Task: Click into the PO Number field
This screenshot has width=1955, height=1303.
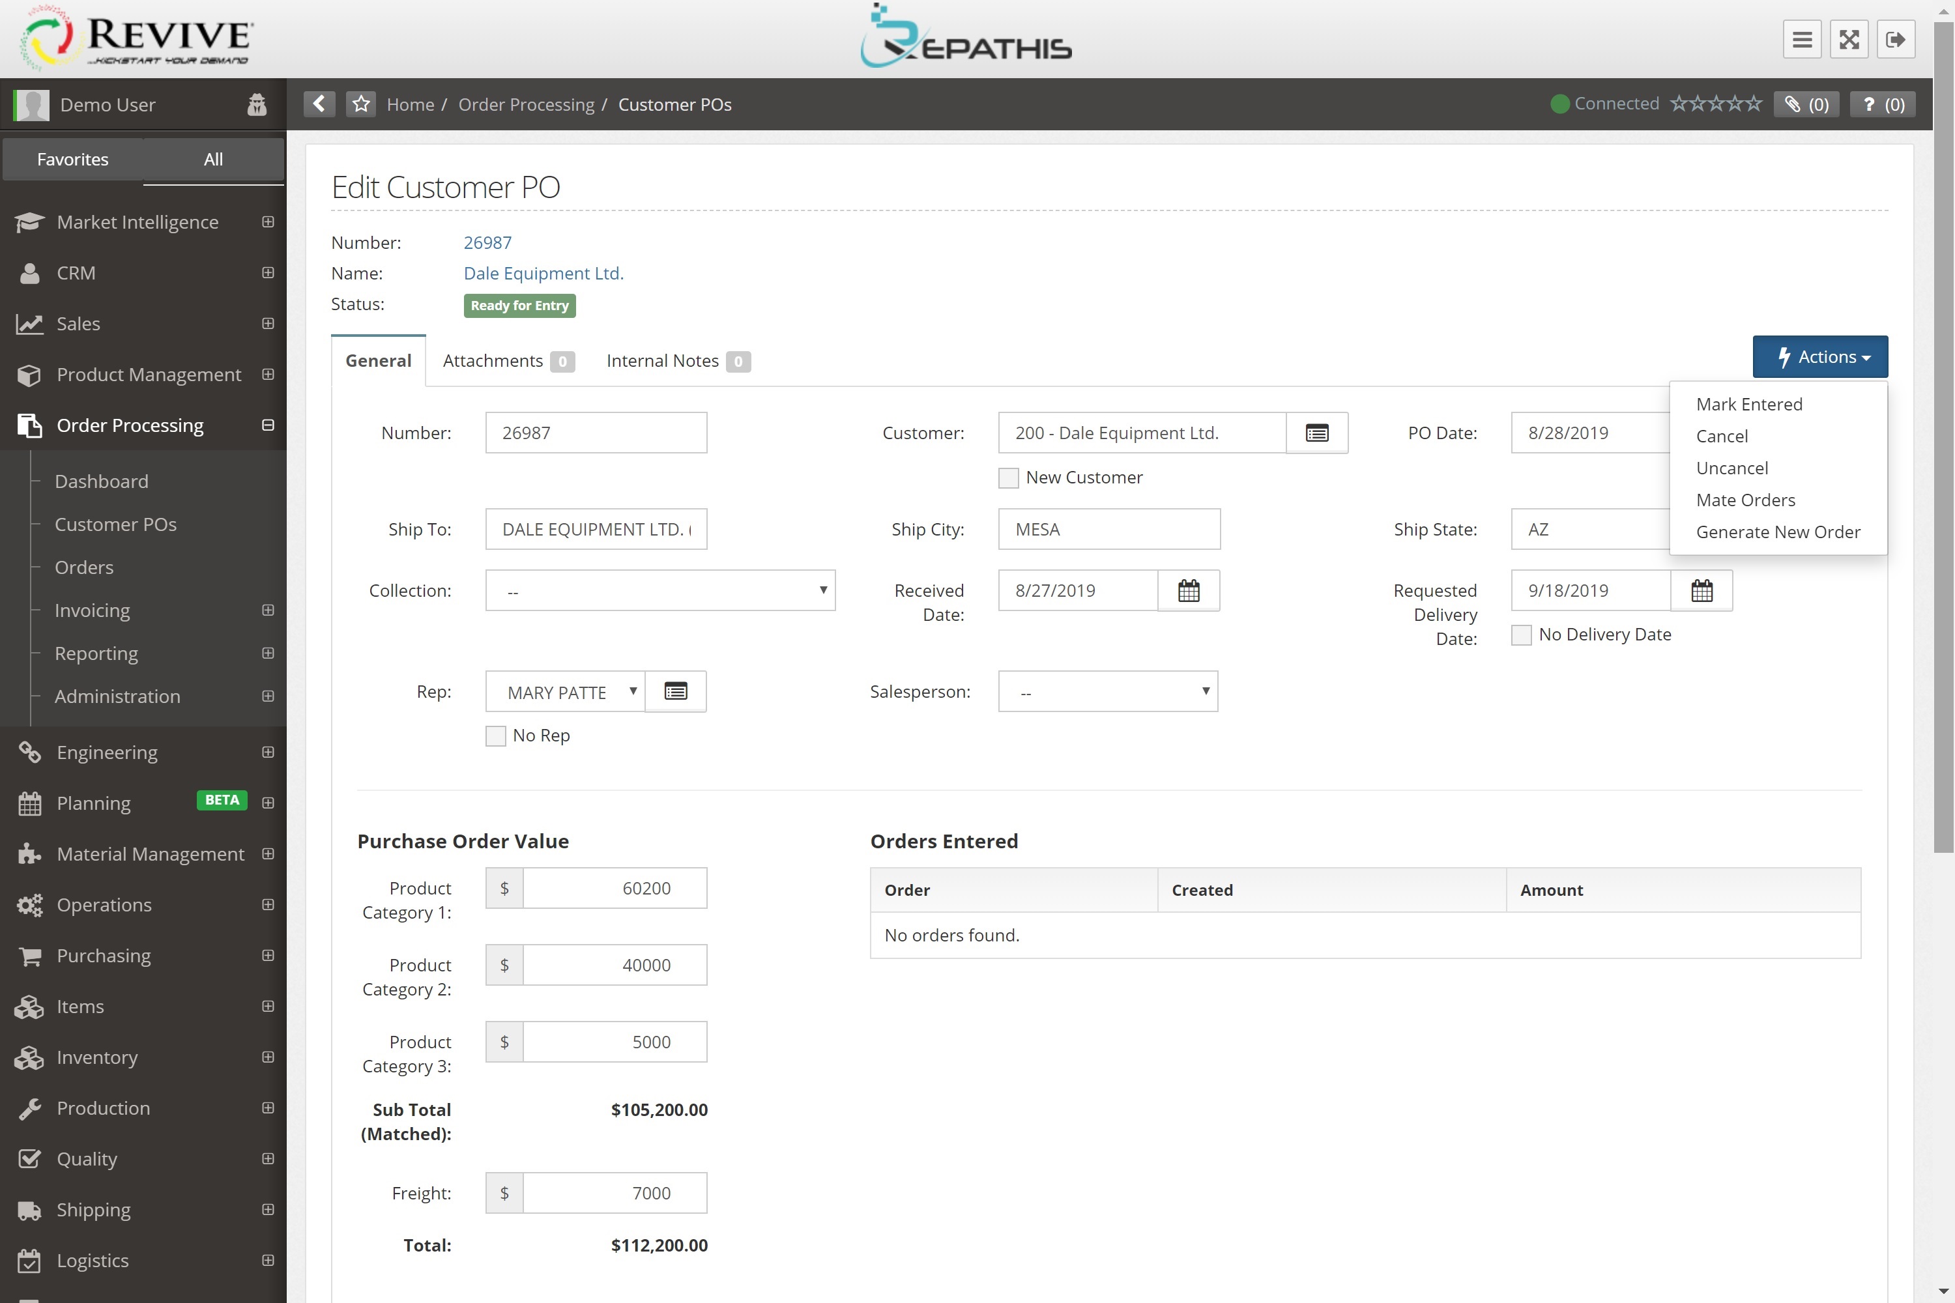Action: (x=596, y=433)
